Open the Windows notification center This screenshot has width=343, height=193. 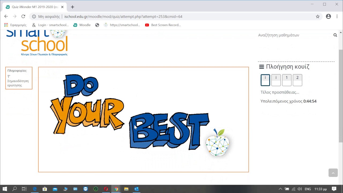pos(334,189)
